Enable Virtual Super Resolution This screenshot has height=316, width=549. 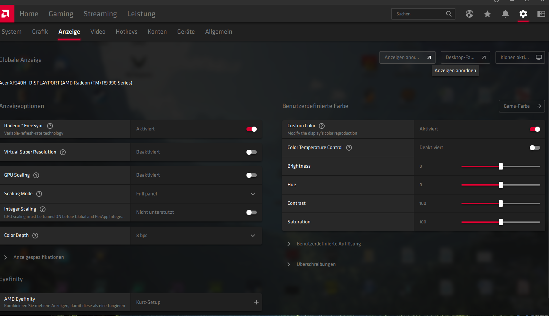pyautogui.click(x=252, y=152)
